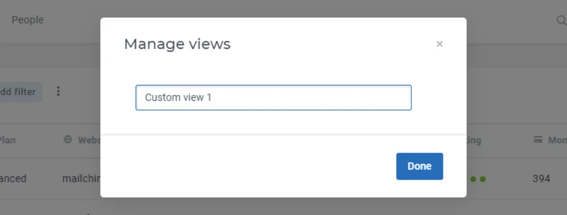Click the green dots rating cell
This screenshot has width=567, height=215.
coord(478,179)
